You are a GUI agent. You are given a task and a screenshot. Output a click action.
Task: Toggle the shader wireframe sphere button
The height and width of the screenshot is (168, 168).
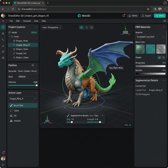coord(163,57)
